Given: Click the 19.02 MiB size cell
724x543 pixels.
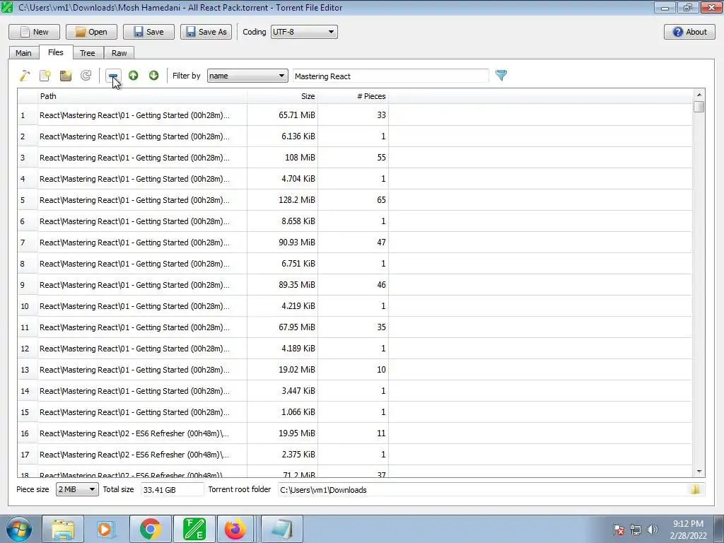Looking at the screenshot, I should 282,370.
